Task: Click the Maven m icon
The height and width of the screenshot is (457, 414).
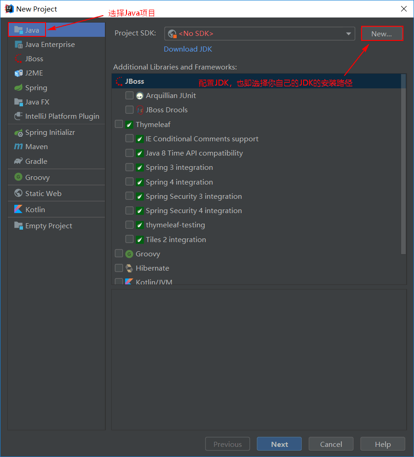Action: 18,147
